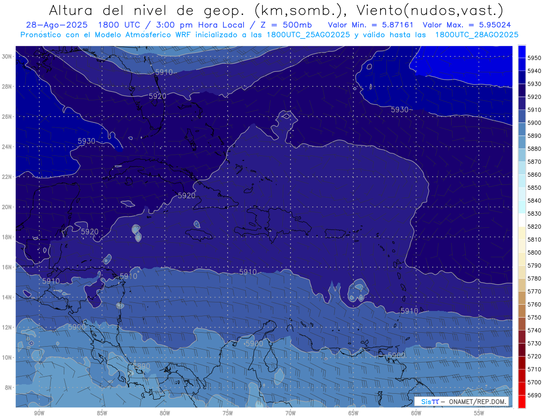Image resolution: width=543 pixels, height=419 pixels.
Task: Click legend value 5950
Action: [535, 58]
